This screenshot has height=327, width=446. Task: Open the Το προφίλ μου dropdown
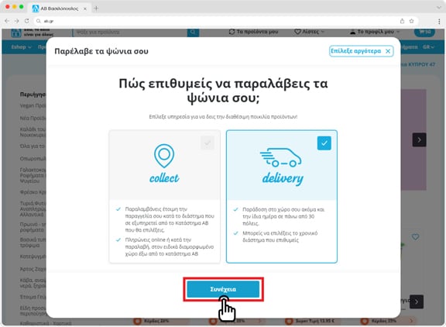coord(375,32)
